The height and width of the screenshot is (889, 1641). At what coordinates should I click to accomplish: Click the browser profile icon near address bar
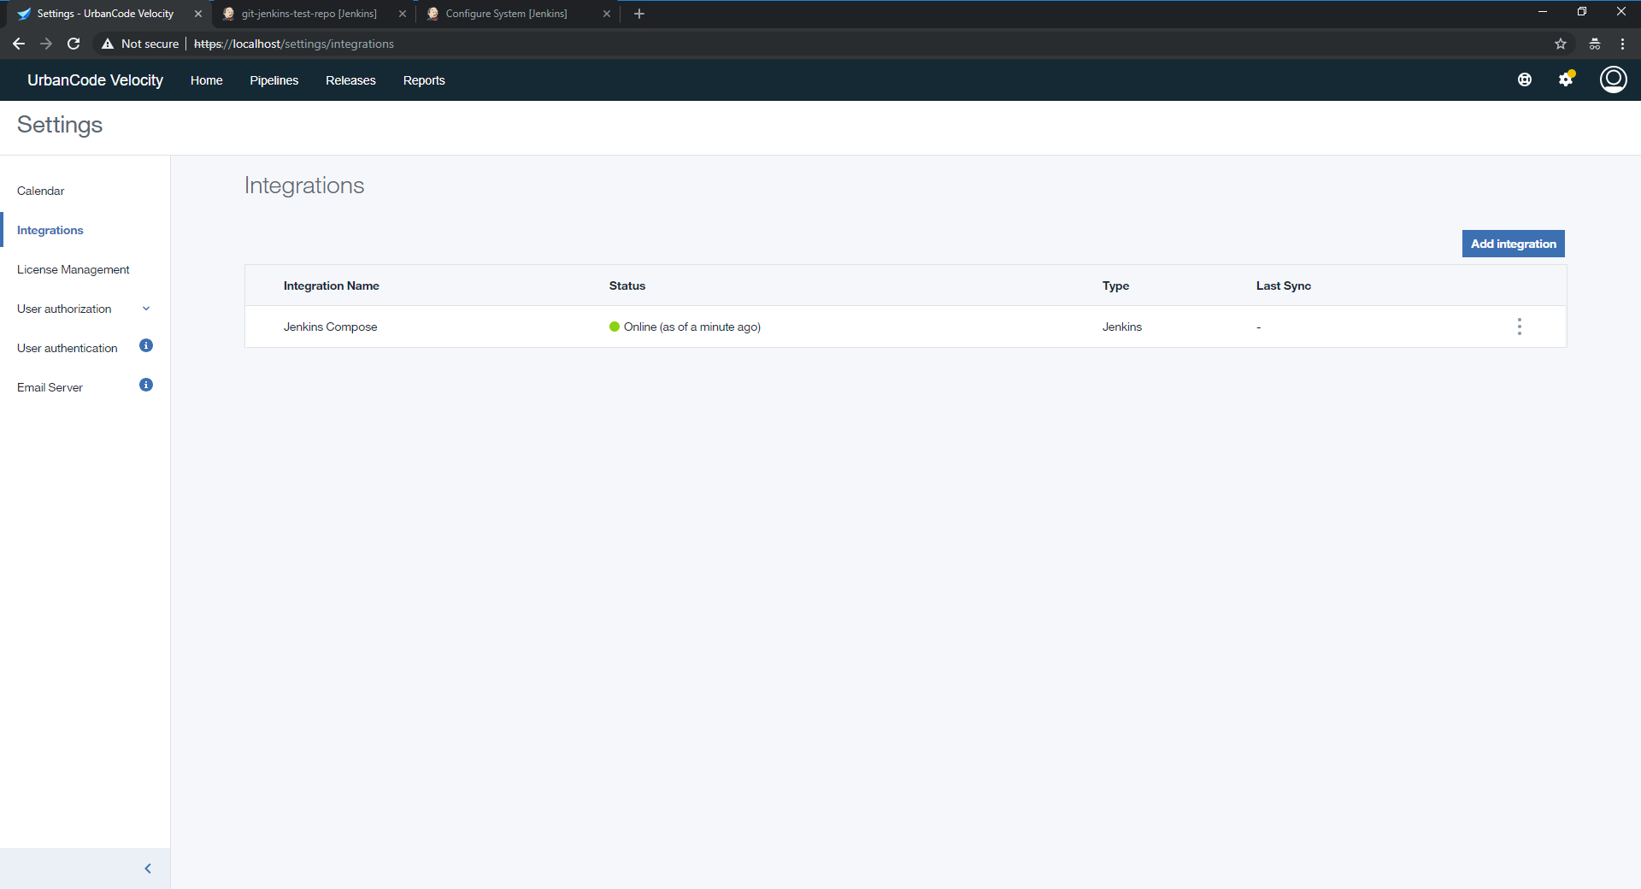tap(1594, 44)
